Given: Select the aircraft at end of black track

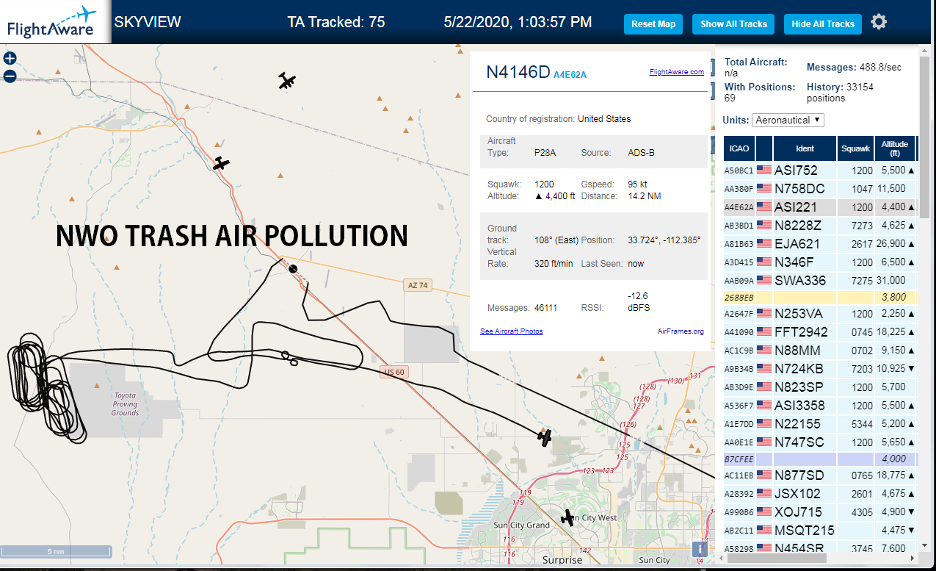Looking at the screenshot, I should [x=544, y=437].
